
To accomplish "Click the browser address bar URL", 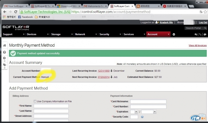I will tap(111, 12).
